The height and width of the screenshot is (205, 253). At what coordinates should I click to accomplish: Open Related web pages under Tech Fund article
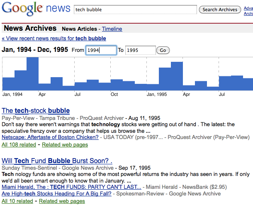62,201
